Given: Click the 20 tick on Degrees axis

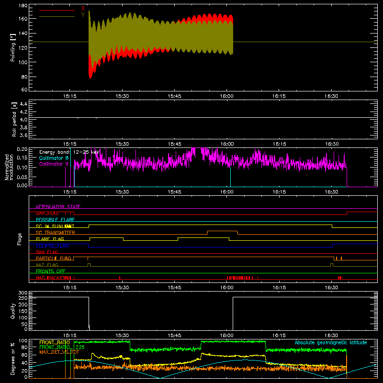Looking at the screenshot, I should (24, 371).
